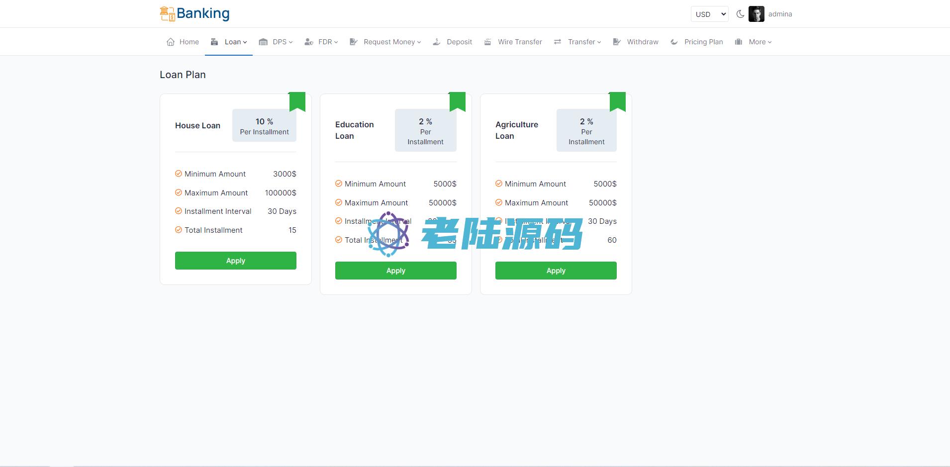Open the Pricing Plan page
The image size is (950, 467).
(x=703, y=42)
